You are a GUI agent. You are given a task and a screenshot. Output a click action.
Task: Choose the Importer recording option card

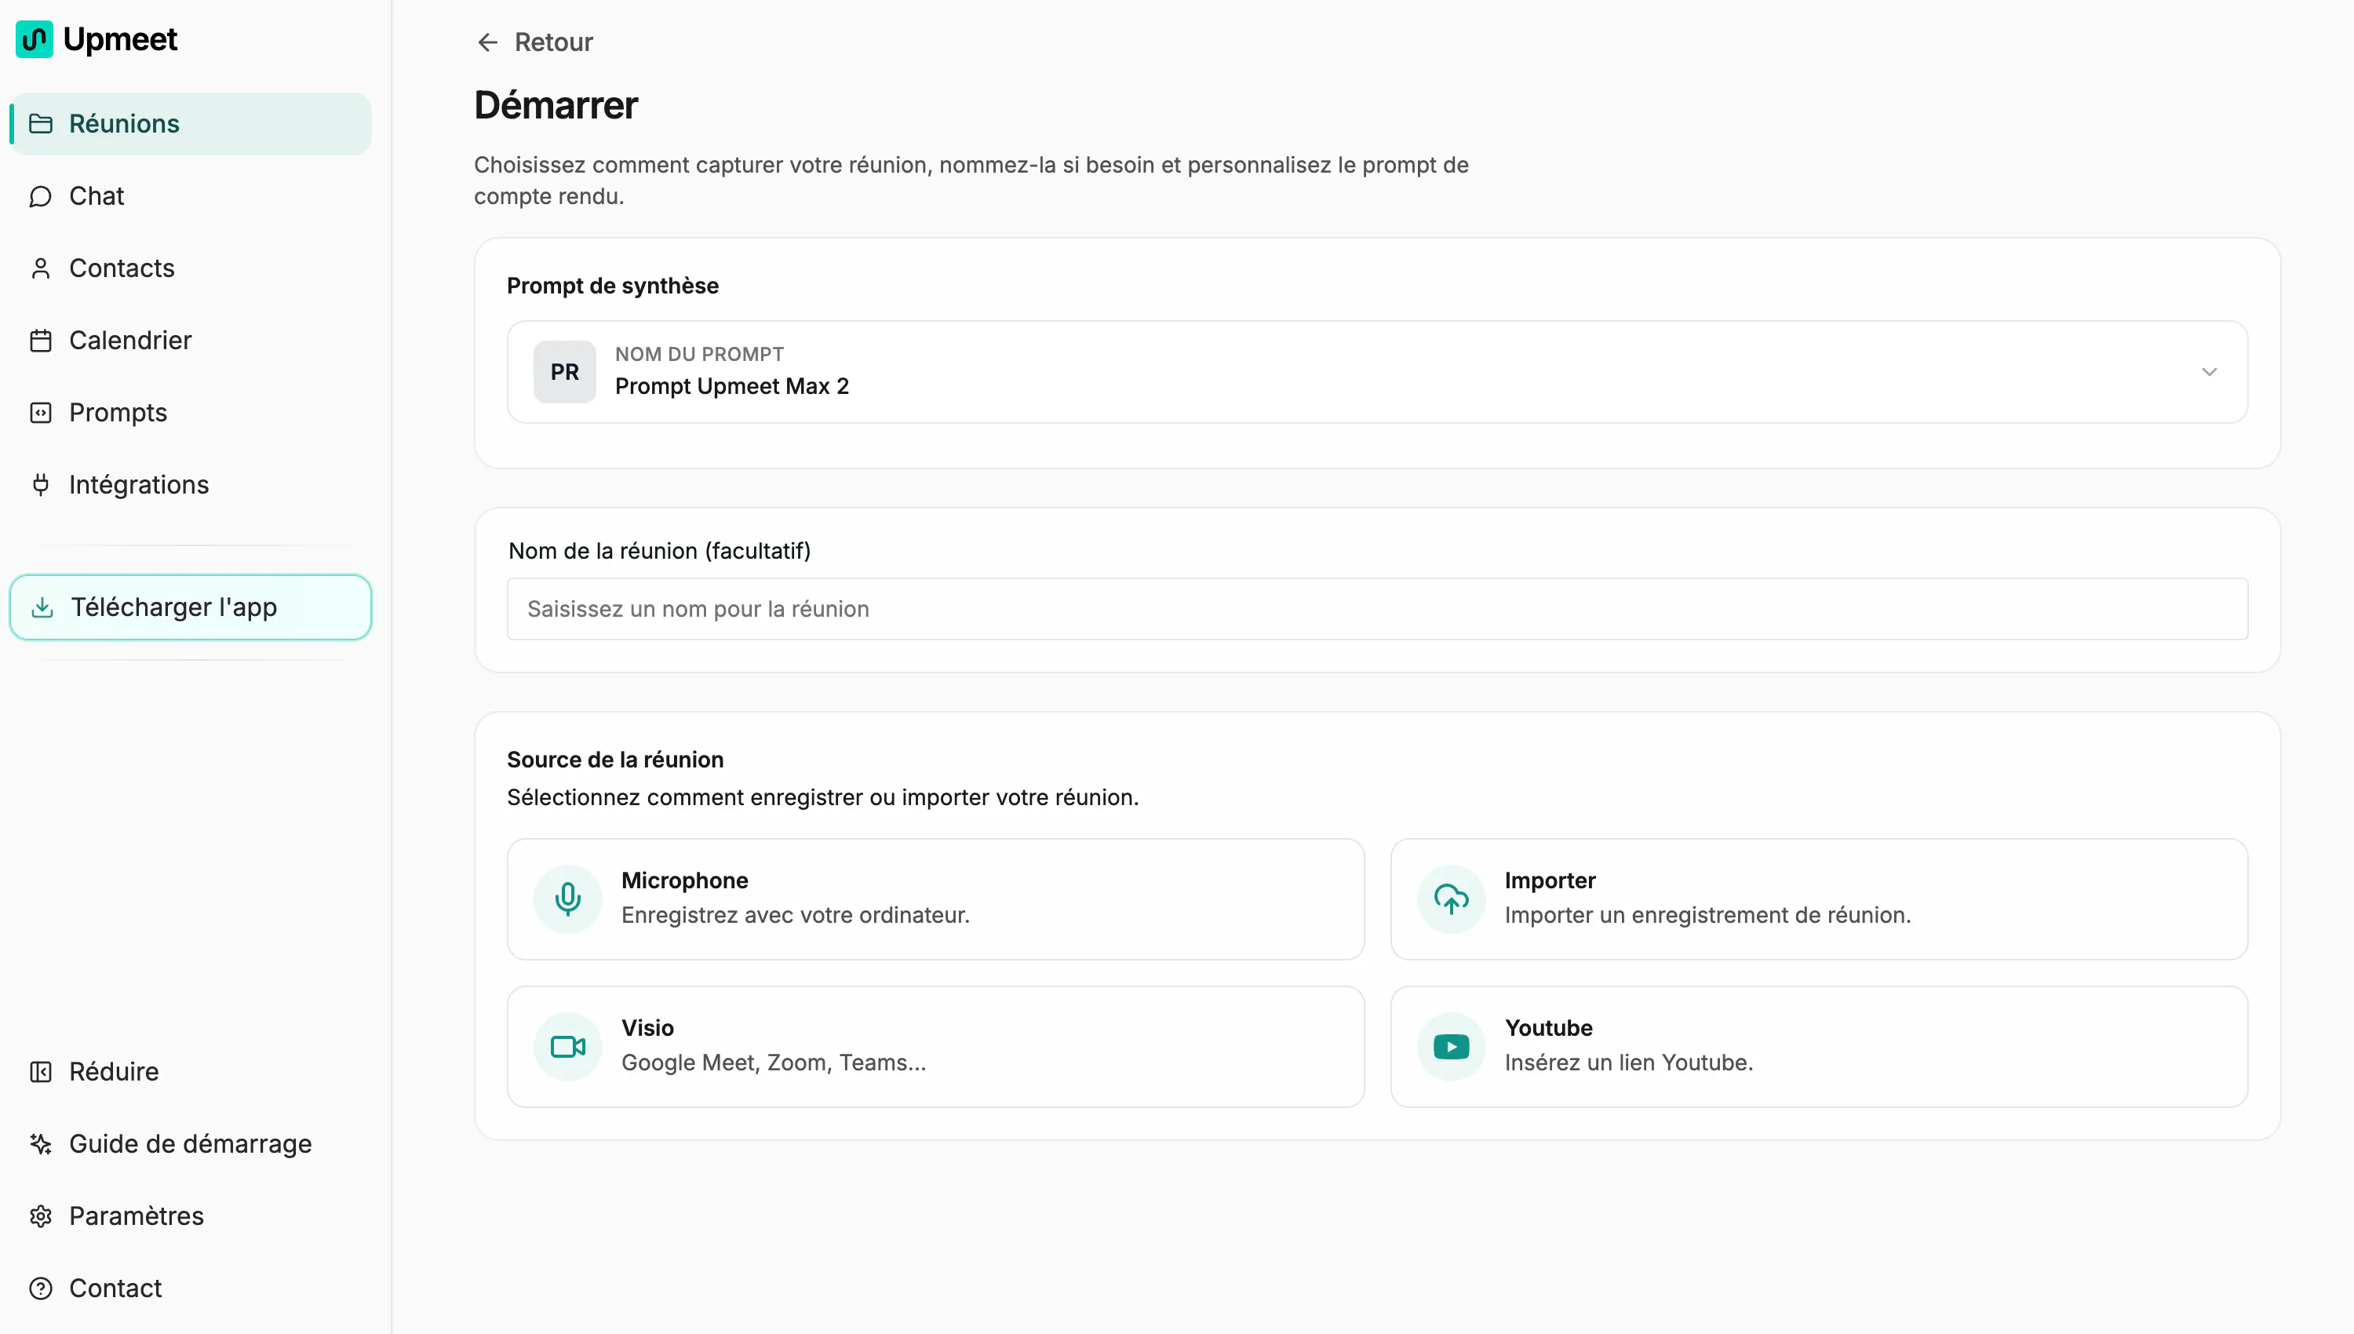[1818, 898]
